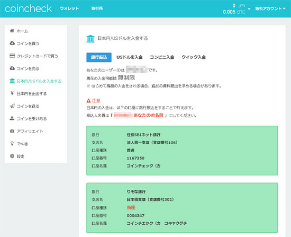Viewport: 291px width, 237px height.
Task: Click branch 日本橋支店（支店番号302）
Action: (150, 199)
